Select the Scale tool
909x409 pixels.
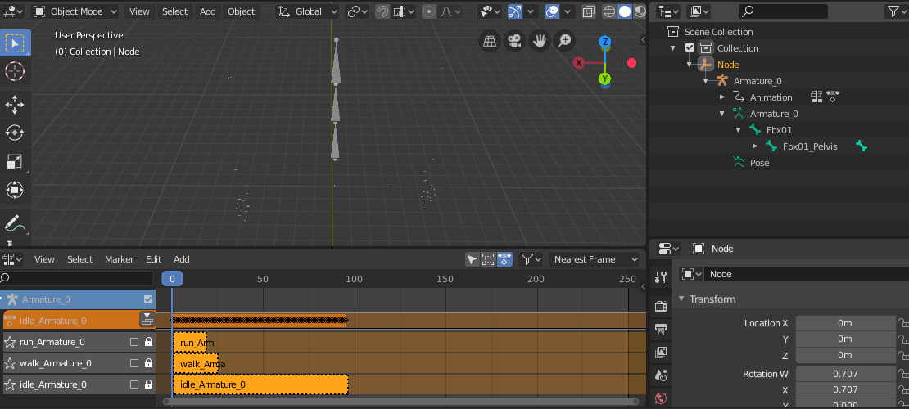tap(15, 161)
